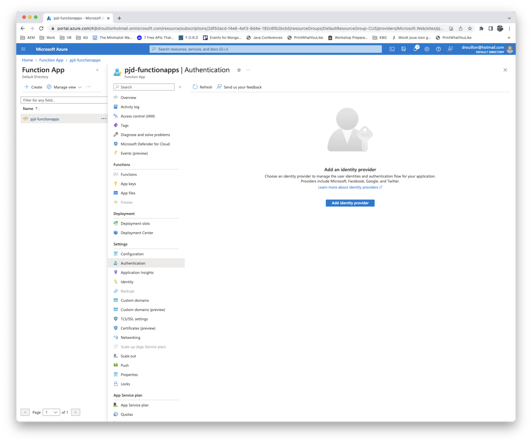Image resolution: width=532 pixels, height=443 pixels.
Task: Open portal settings gear icon
Action: [427, 49]
